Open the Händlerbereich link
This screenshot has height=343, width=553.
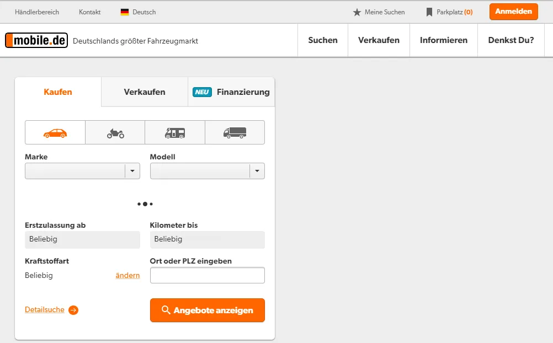[37, 12]
